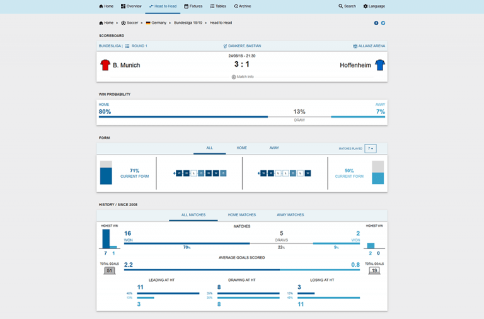Click the Allianz Arena stadium icon
Viewport: 484px width, 319px height.
355,46
